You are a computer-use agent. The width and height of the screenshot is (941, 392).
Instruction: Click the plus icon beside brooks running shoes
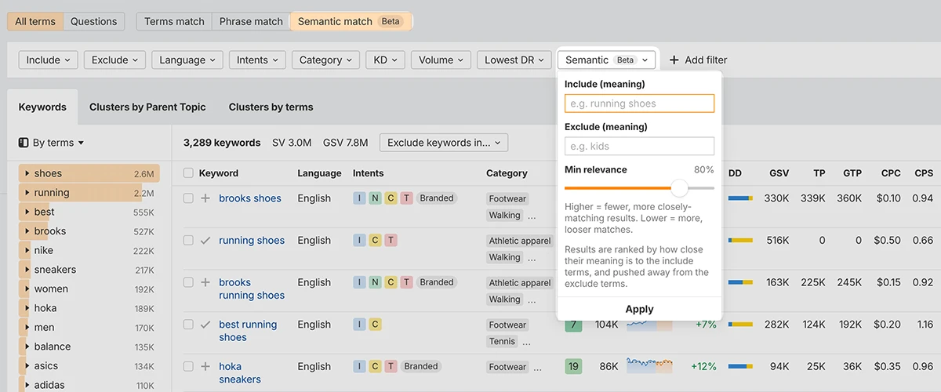coord(205,282)
